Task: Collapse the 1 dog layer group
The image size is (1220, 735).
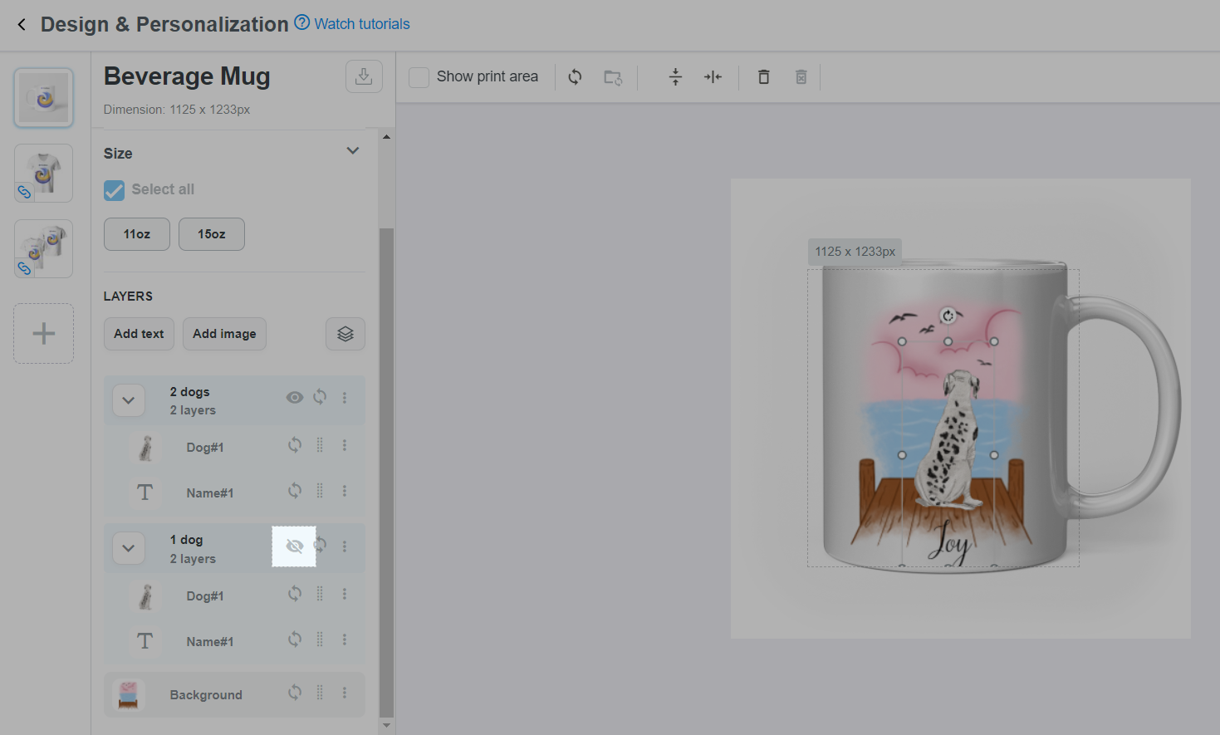Action: [x=129, y=548]
